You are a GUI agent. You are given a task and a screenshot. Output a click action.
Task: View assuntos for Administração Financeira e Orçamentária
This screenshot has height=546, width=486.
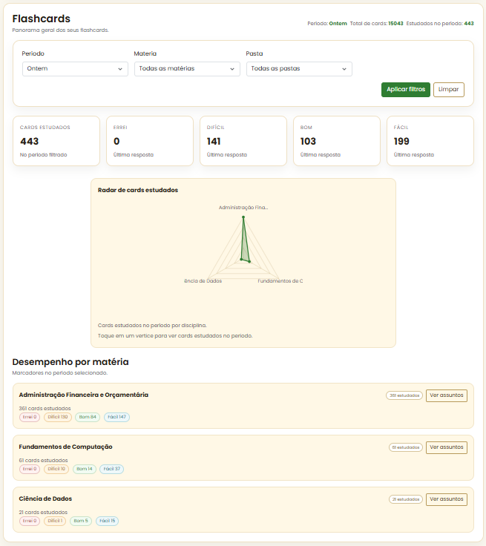[x=446, y=395]
